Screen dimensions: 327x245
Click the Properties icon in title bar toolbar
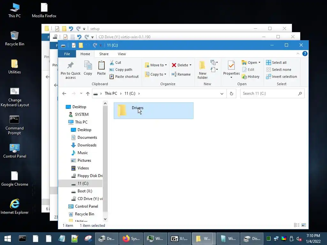74,45
